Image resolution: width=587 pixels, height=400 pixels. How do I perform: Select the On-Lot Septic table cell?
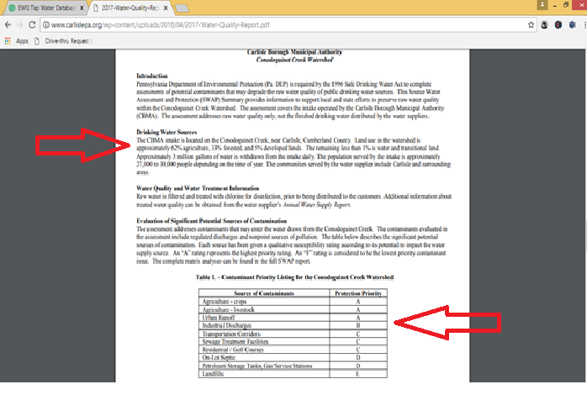[x=264, y=358]
